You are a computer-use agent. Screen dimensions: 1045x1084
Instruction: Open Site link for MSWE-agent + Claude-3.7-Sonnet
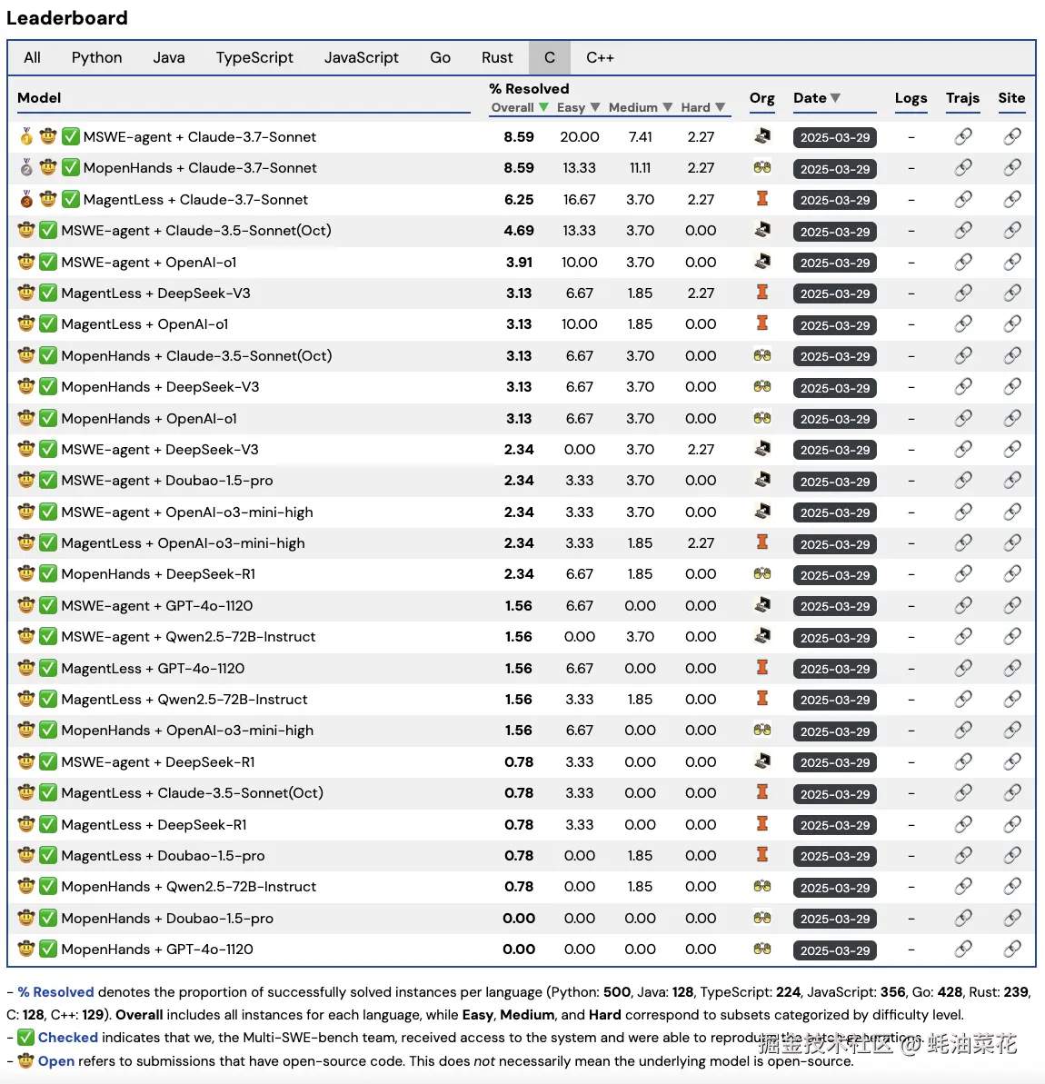(1011, 137)
